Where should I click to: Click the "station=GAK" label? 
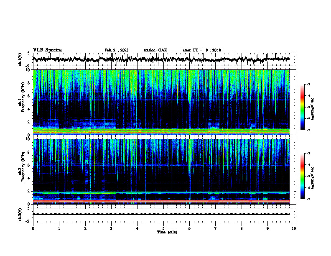155,50
